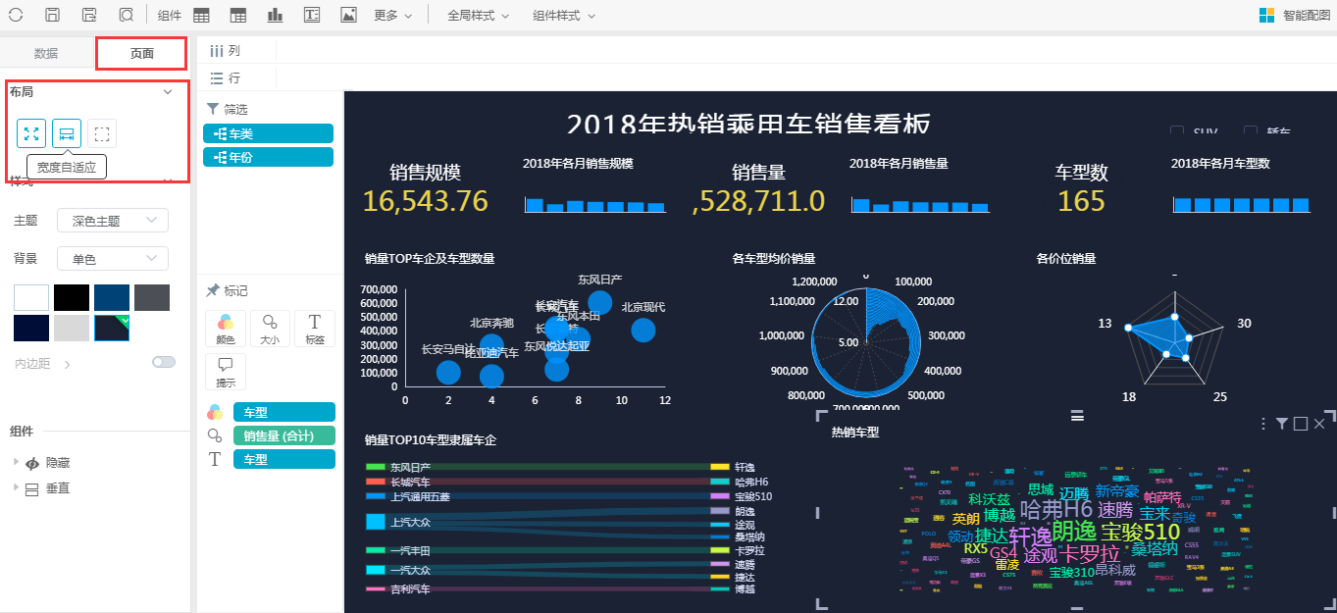The width and height of the screenshot is (1337, 613).
Task: Click the 标签 mark button
Action: [315, 329]
